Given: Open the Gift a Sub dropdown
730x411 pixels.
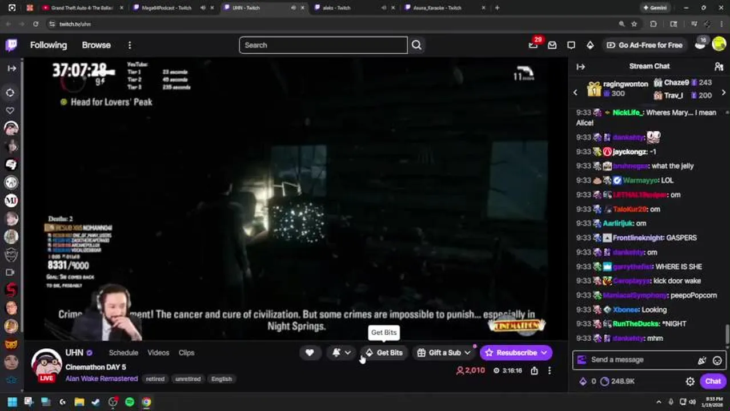Looking at the screenshot, I should (444, 353).
